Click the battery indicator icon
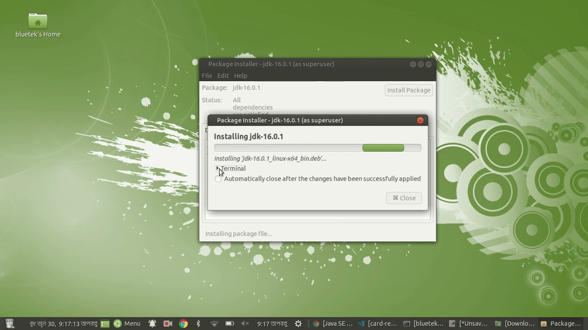 tap(230, 324)
